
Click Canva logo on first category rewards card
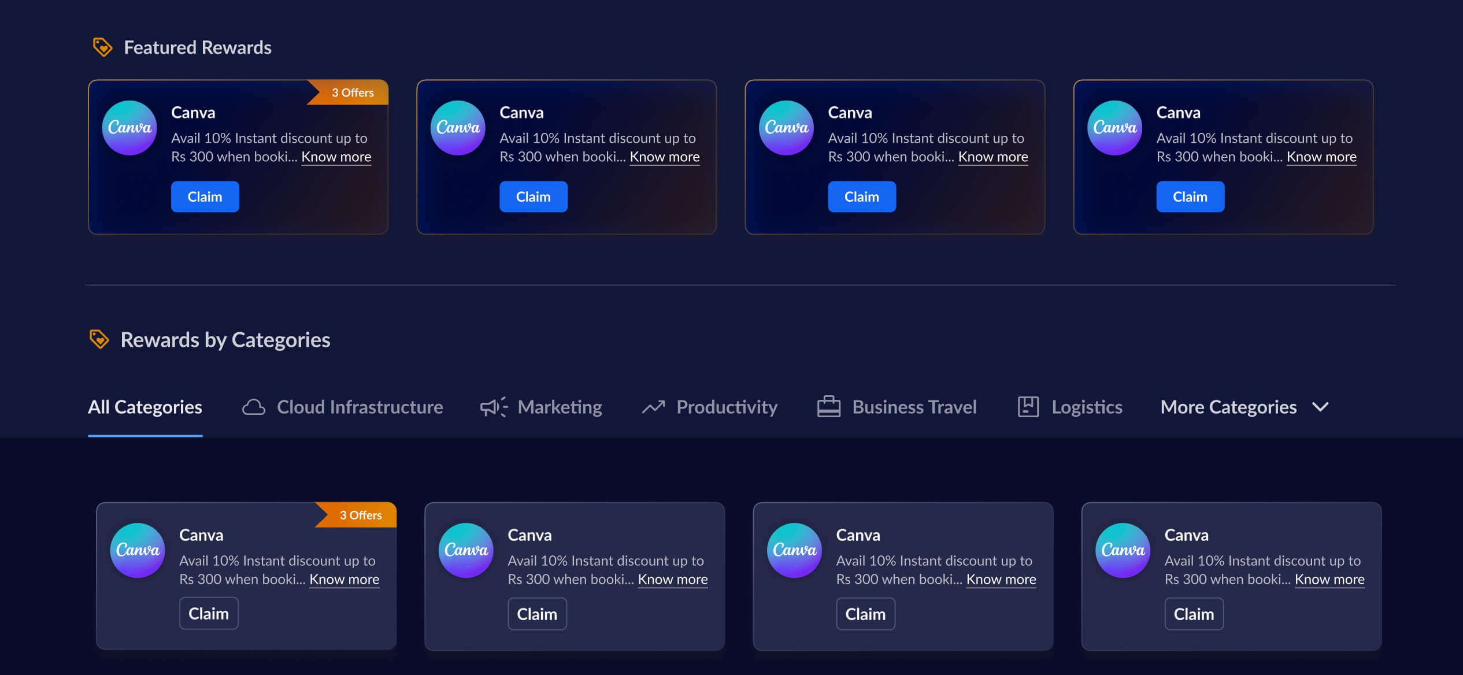pos(138,550)
